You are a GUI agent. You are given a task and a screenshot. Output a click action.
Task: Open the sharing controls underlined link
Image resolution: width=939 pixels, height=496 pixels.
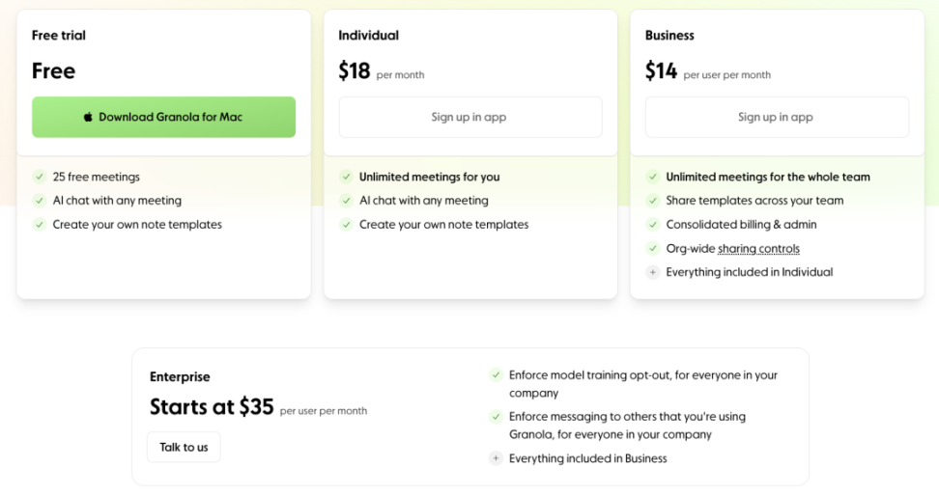758,248
